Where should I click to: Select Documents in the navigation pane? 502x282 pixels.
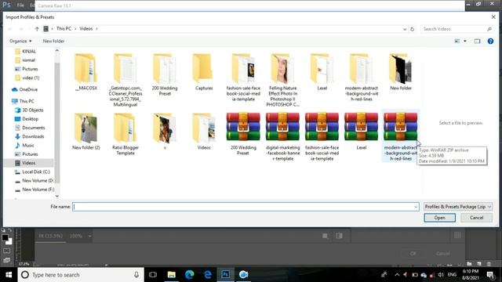coord(30,128)
